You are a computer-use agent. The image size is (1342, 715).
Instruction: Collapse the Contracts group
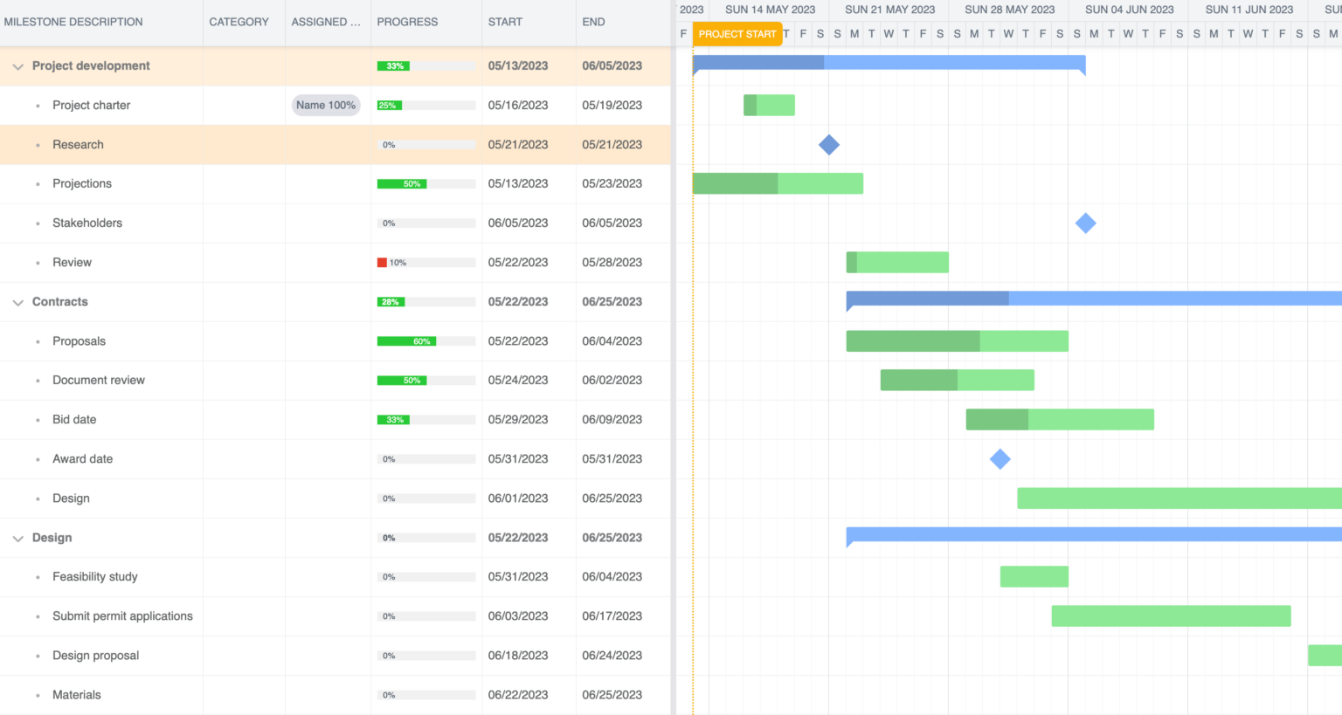click(17, 301)
